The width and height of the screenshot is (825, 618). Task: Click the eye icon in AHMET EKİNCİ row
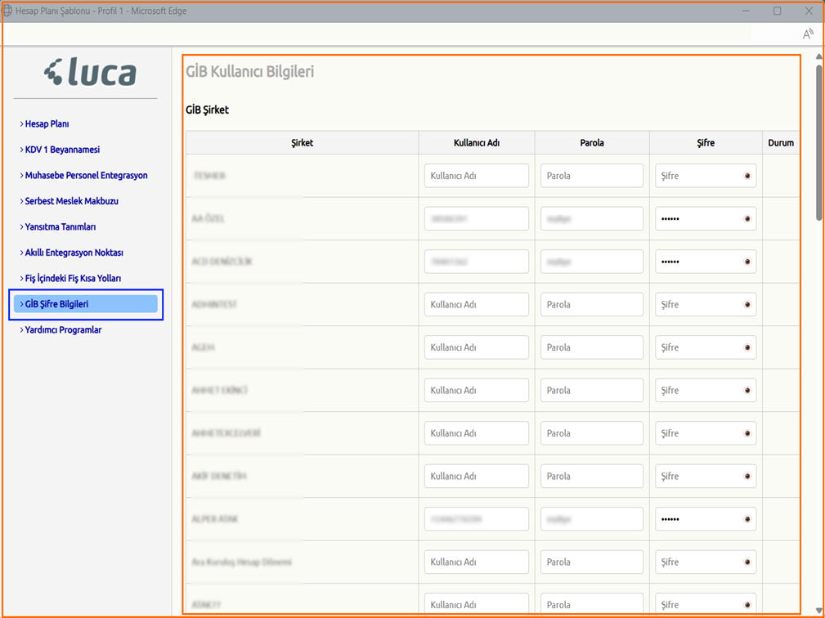[747, 390]
